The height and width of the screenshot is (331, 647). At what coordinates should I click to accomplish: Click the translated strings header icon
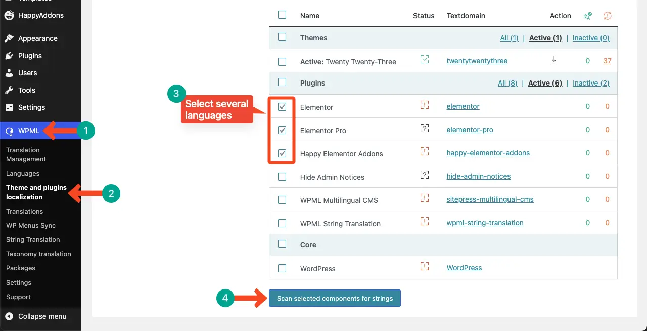click(x=587, y=16)
